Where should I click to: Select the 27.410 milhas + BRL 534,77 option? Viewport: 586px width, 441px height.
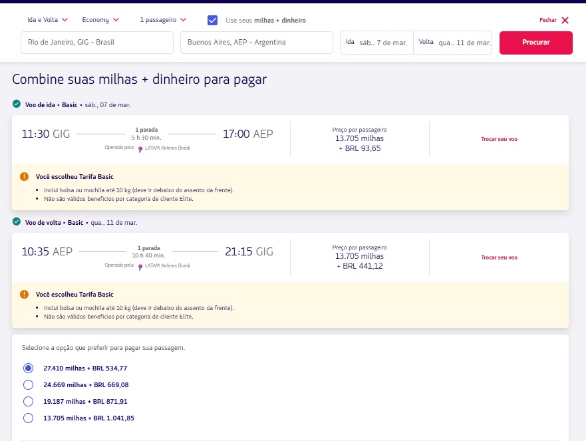[28, 368]
